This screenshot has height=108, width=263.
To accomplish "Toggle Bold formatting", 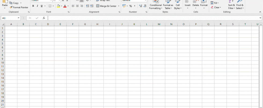I will click(33, 6).
